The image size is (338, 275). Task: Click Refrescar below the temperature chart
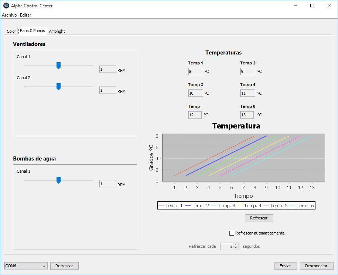tap(259, 218)
